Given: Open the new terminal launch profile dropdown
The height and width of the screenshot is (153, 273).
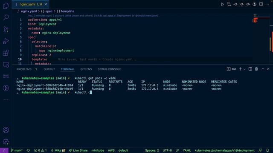Looking at the screenshot, I should point(244,69).
